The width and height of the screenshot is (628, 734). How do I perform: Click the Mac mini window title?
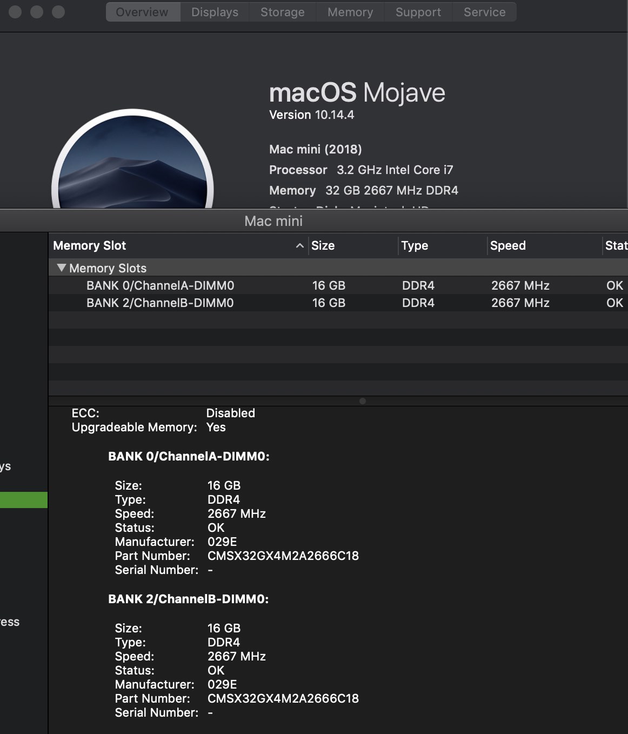[273, 221]
